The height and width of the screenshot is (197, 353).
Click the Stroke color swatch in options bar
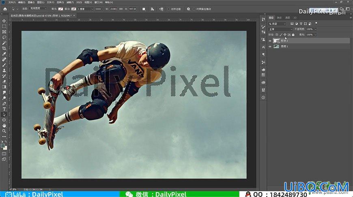coord(73,9)
